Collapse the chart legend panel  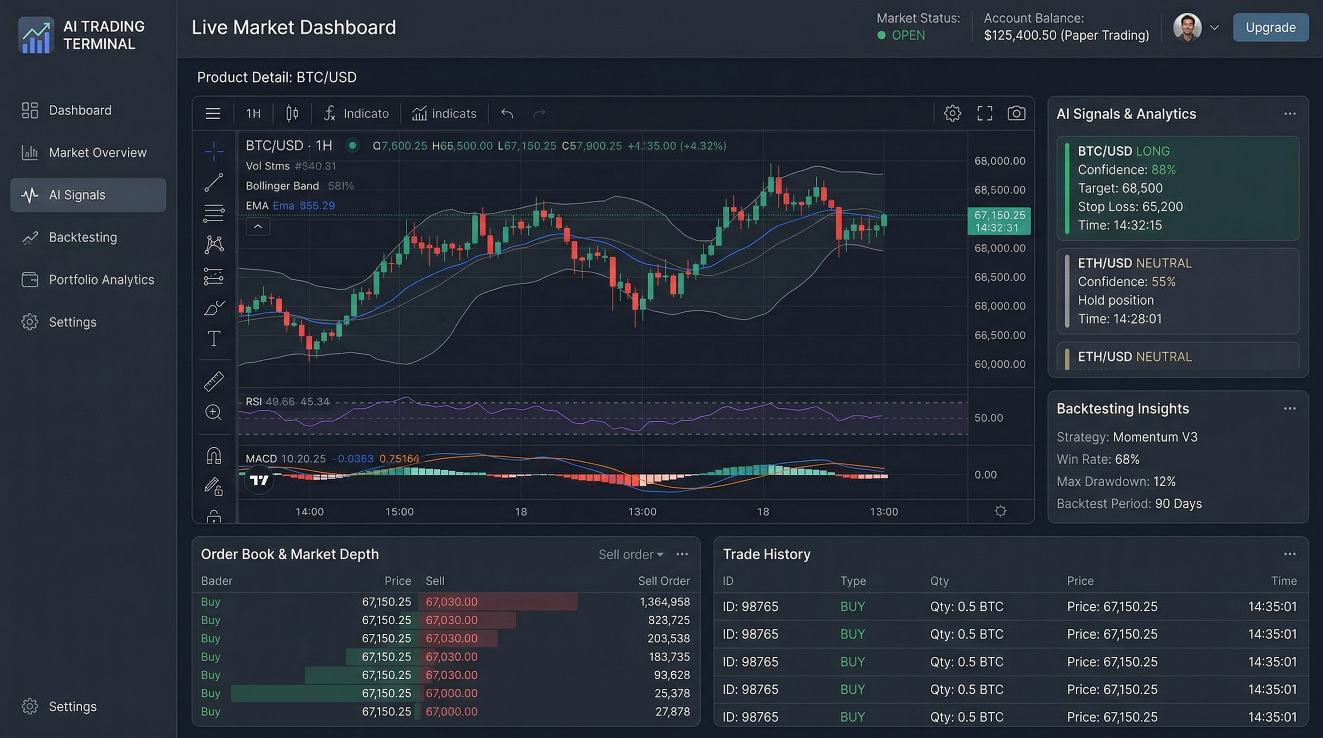pyautogui.click(x=258, y=226)
